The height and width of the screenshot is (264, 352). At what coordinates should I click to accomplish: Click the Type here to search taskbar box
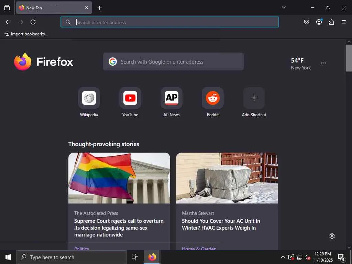(71, 257)
